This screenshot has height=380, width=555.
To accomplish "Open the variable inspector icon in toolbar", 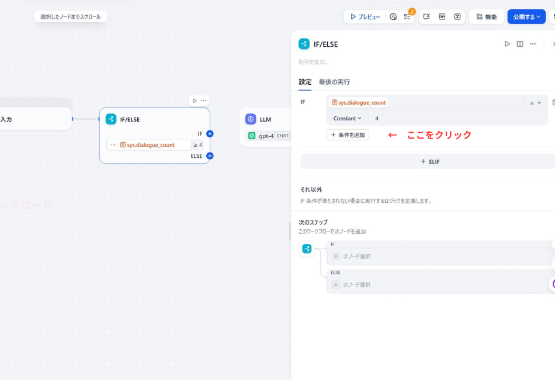I will tap(459, 16).
